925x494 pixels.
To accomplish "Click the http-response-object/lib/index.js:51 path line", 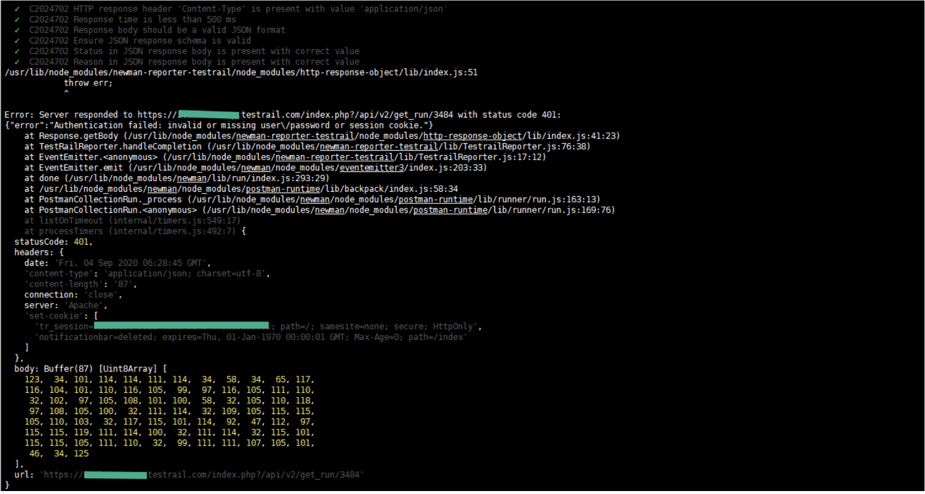I will pos(241,73).
